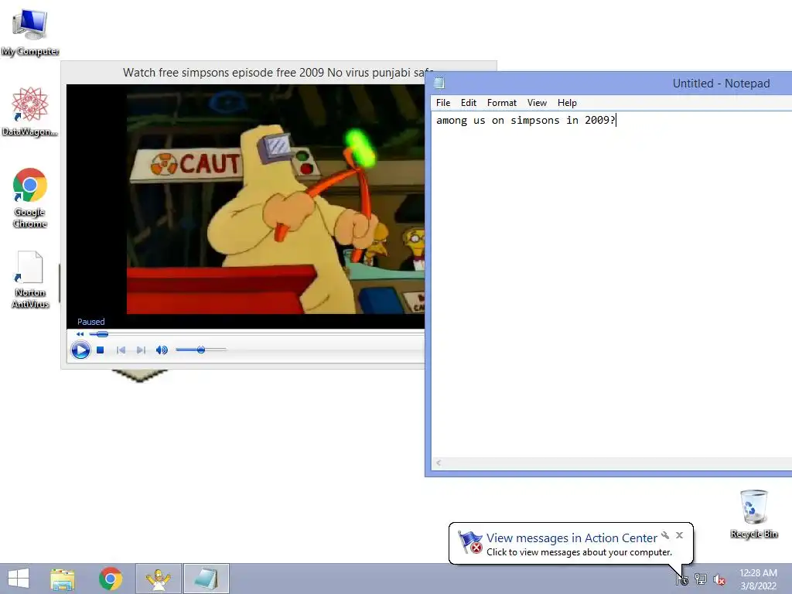Adjust the media player volume slider

click(x=200, y=350)
